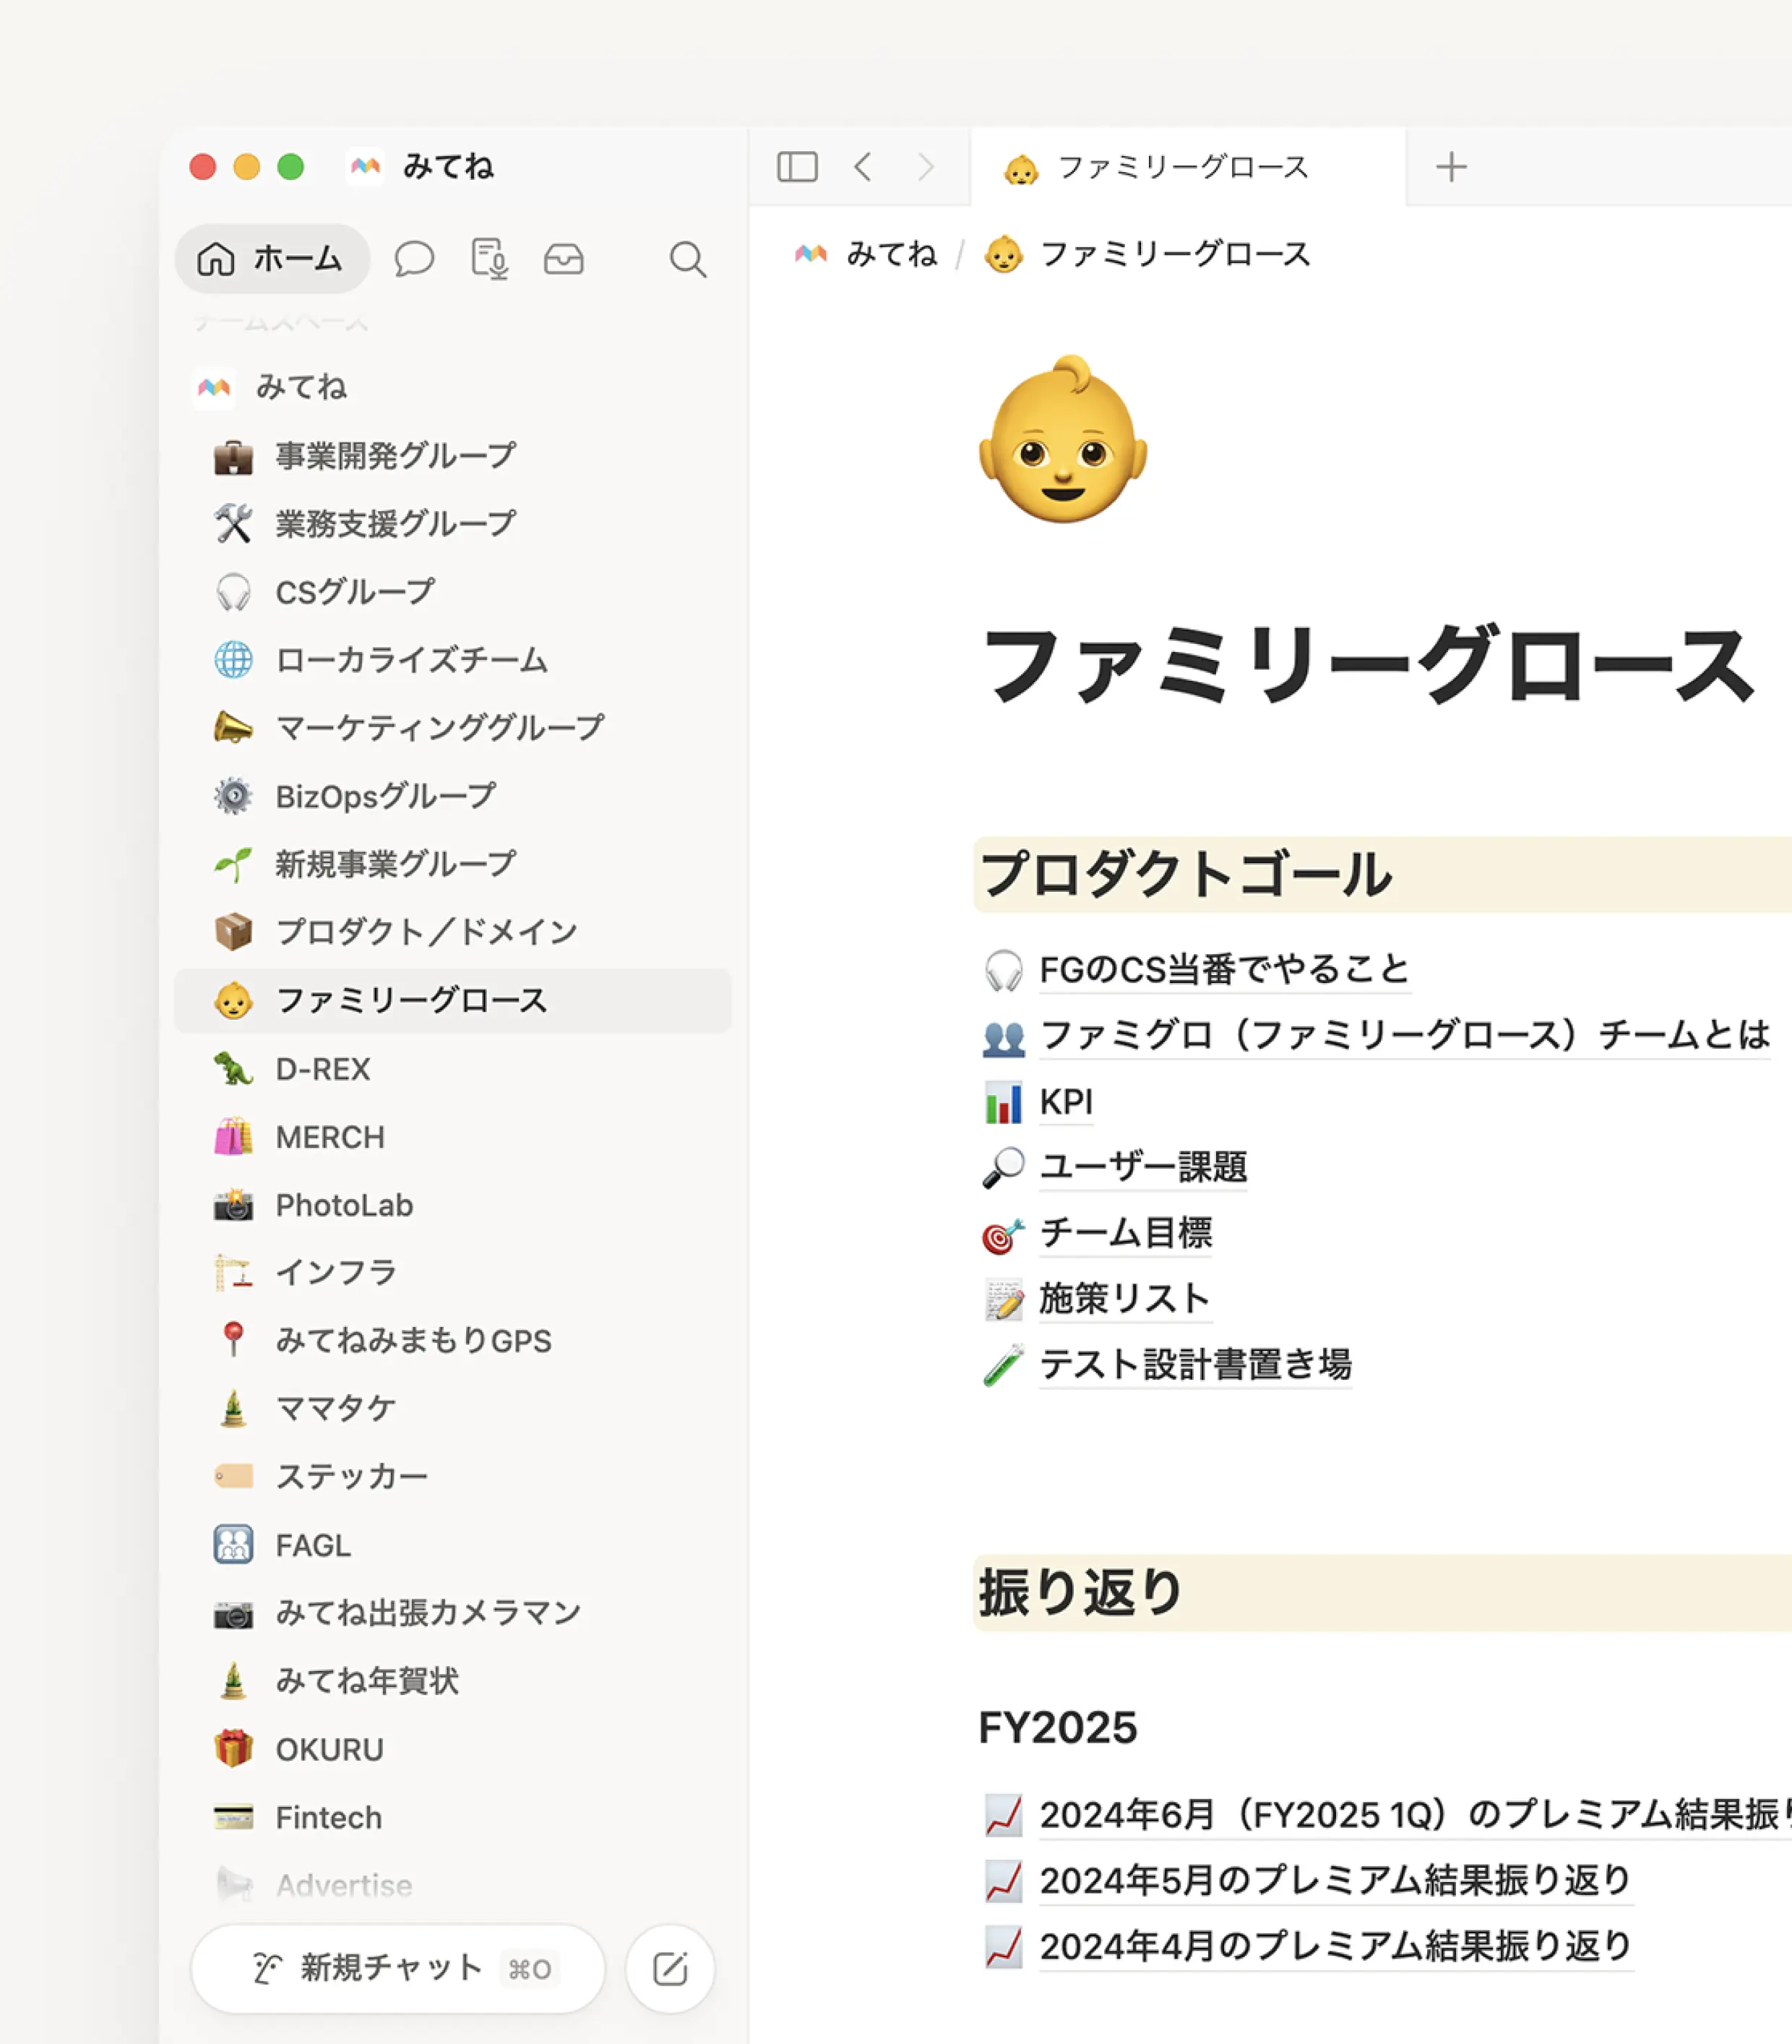Open インフラ in the sidebar
This screenshot has width=1792, height=2044.
pos(452,1272)
